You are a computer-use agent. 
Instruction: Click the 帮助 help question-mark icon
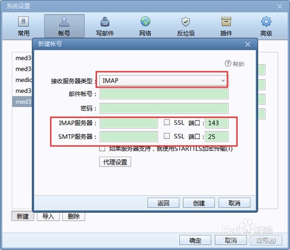tap(228, 63)
